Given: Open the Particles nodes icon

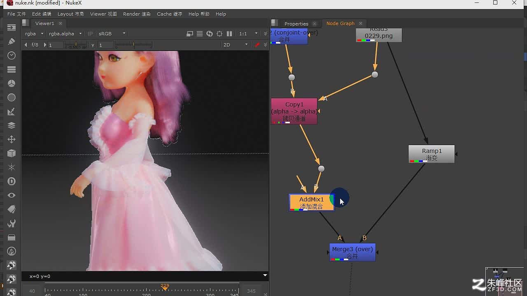Looking at the screenshot, I should click(x=12, y=167).
